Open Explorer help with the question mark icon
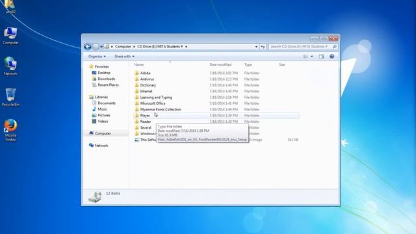The width and height of the screenshot is (416, 234). pyautogui.click(x=332, y=57)
